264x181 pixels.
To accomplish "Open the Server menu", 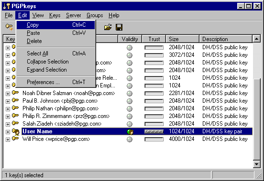I will click(x=73, y=15).
